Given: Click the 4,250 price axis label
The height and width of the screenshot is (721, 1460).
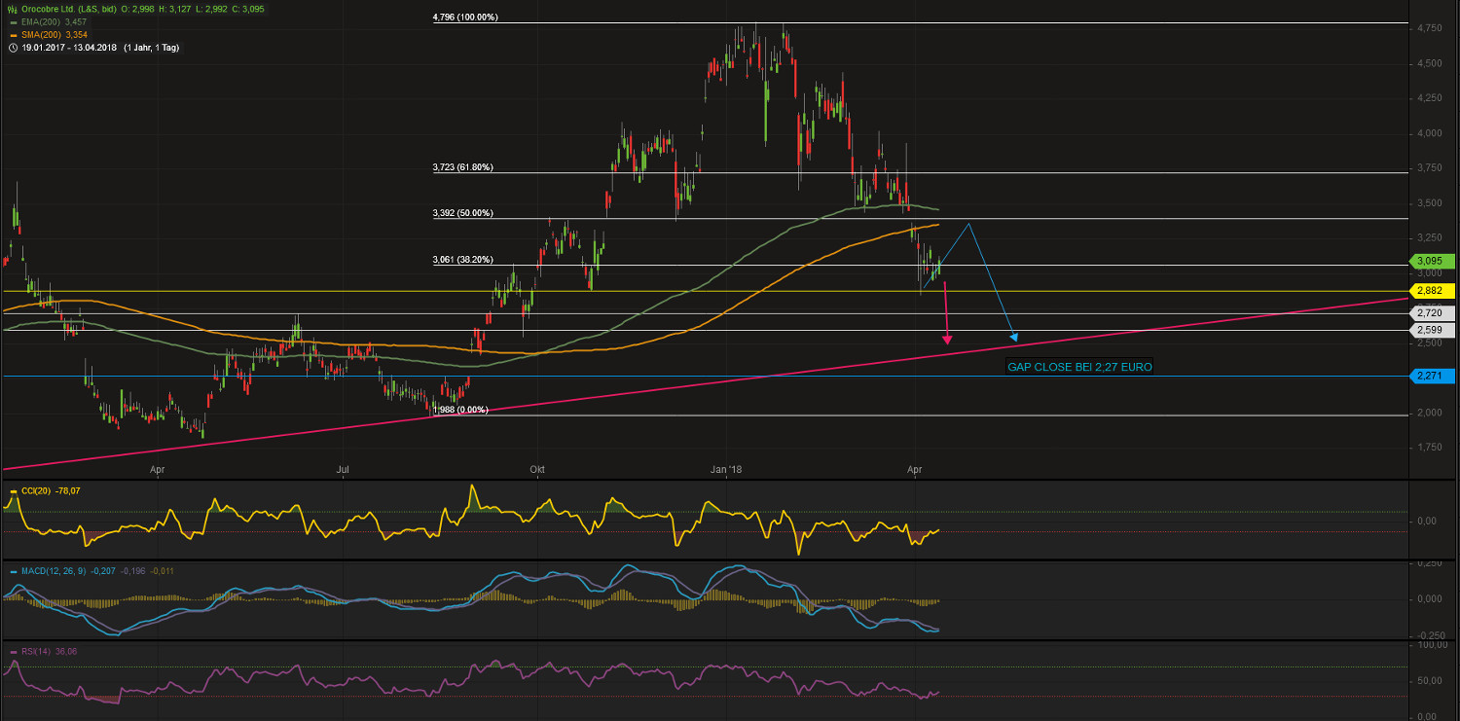Looking at the screenshot, I should coord(1431,98).
